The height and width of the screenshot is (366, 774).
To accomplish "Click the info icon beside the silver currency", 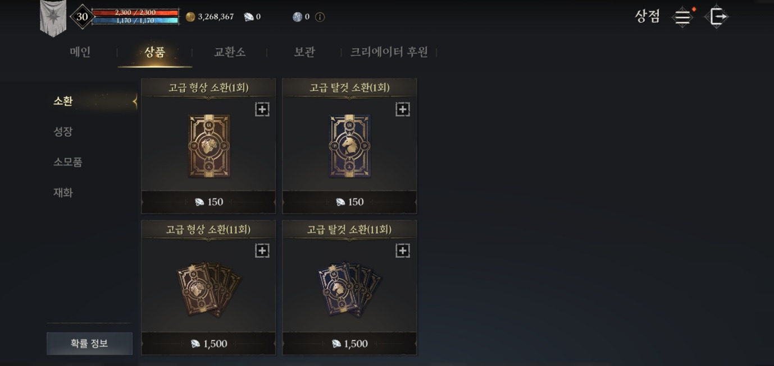I will 320,17.
